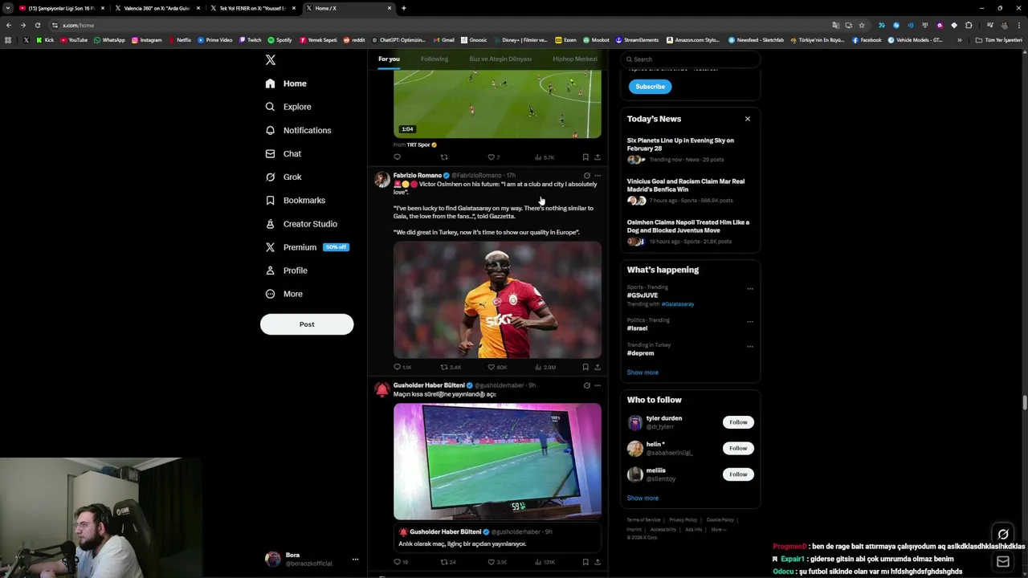The height and width of the screenshot is (578, 1028).
Task: Repost the TRT Spor video post
Action: coord(444,157)
